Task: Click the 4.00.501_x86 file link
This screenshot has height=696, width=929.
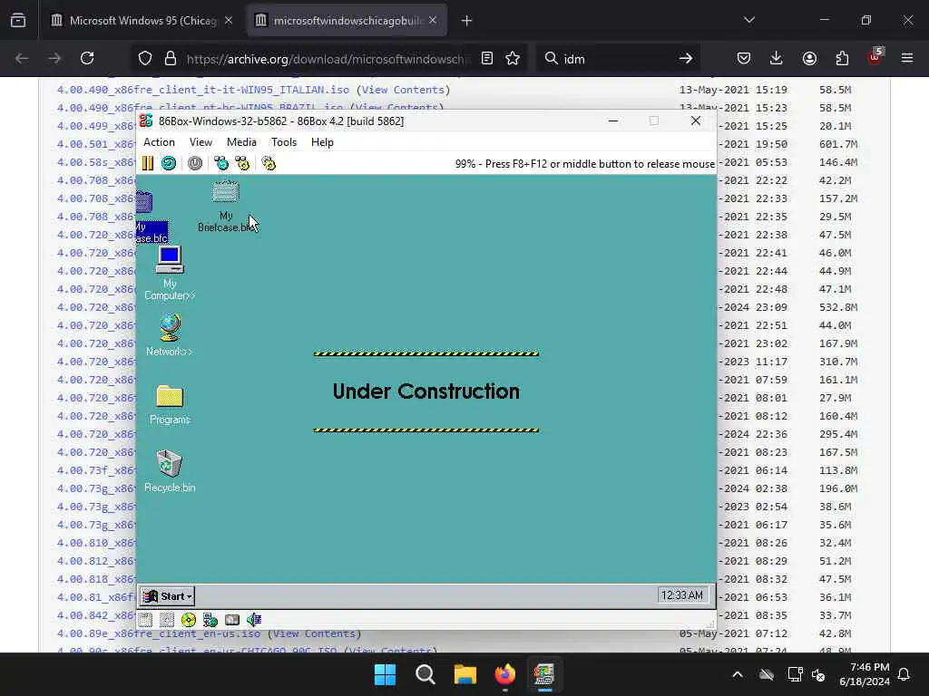Action: pos(96,144)
